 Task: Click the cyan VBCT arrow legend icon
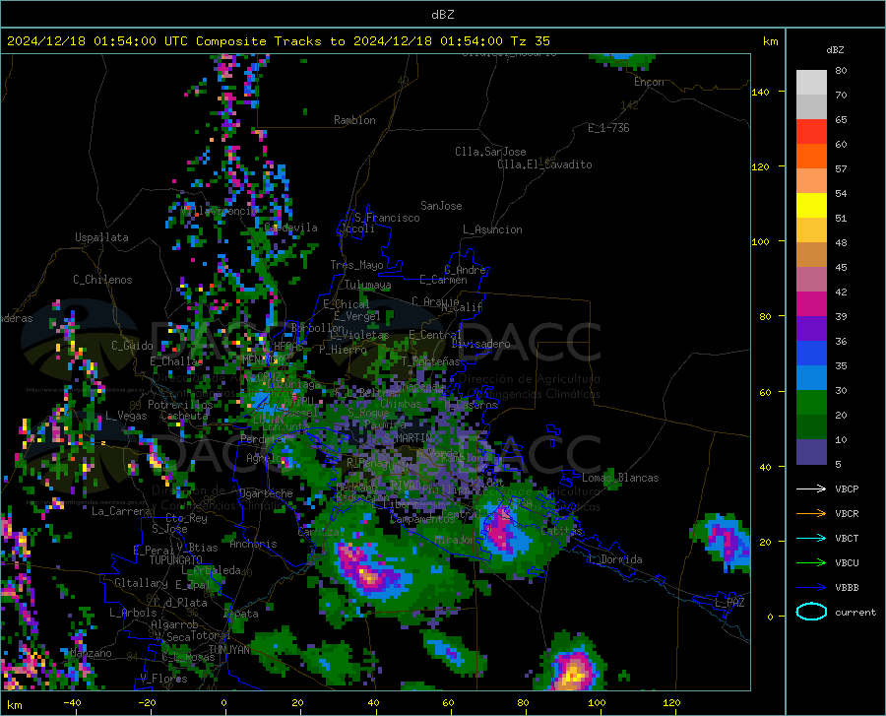pyautogui.click(x=811, y=538)
